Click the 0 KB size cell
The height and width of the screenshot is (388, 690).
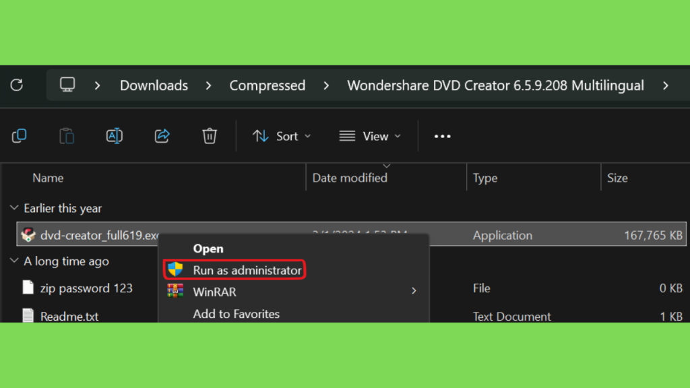(x=670, y=288)
